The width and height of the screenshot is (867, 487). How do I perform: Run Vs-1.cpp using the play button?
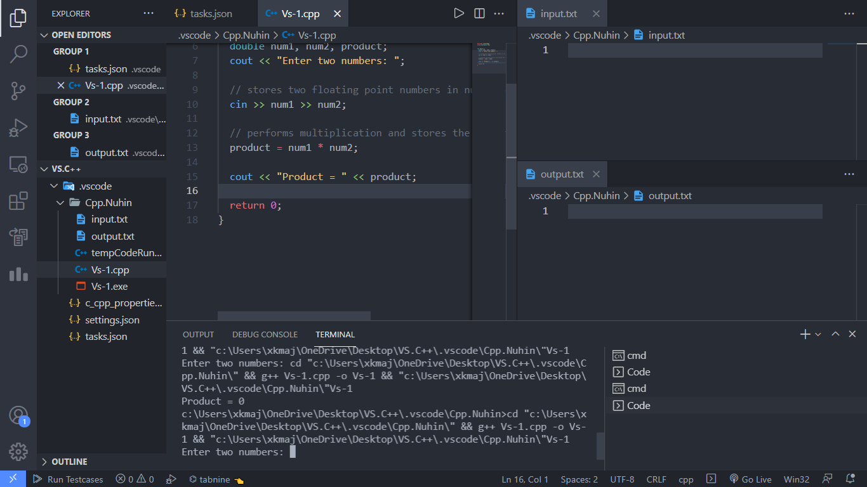459,13
